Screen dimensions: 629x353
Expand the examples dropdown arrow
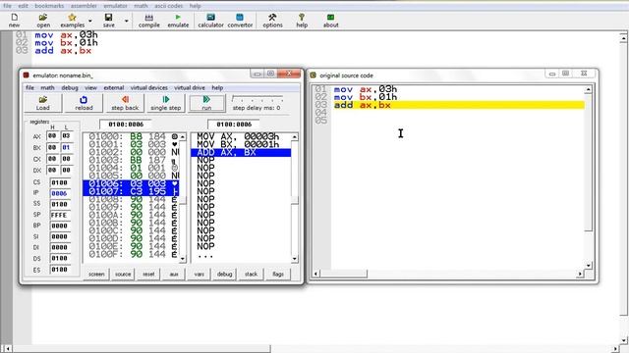pyautogui.click(x=89, y=21)
